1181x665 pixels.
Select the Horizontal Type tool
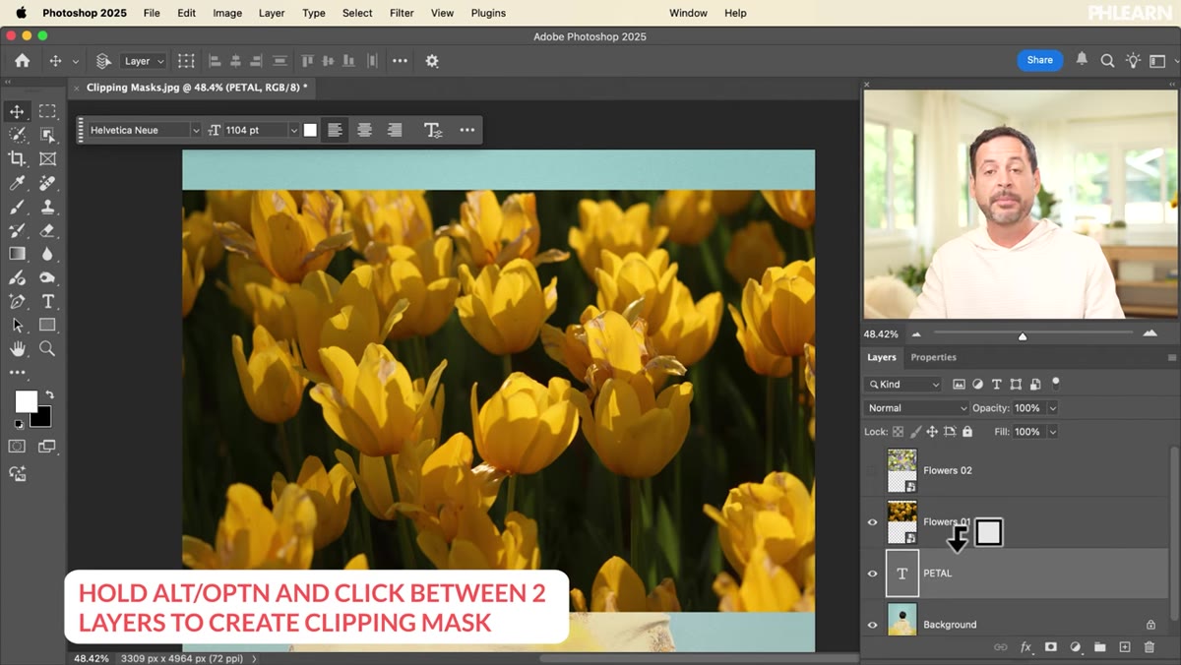(47, 301)
